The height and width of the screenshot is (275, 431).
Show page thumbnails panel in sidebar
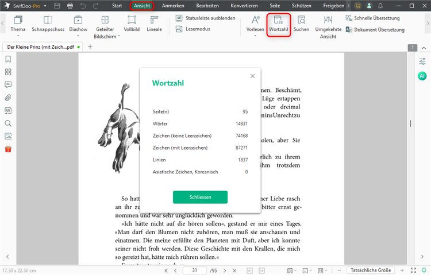click(8, 72)
